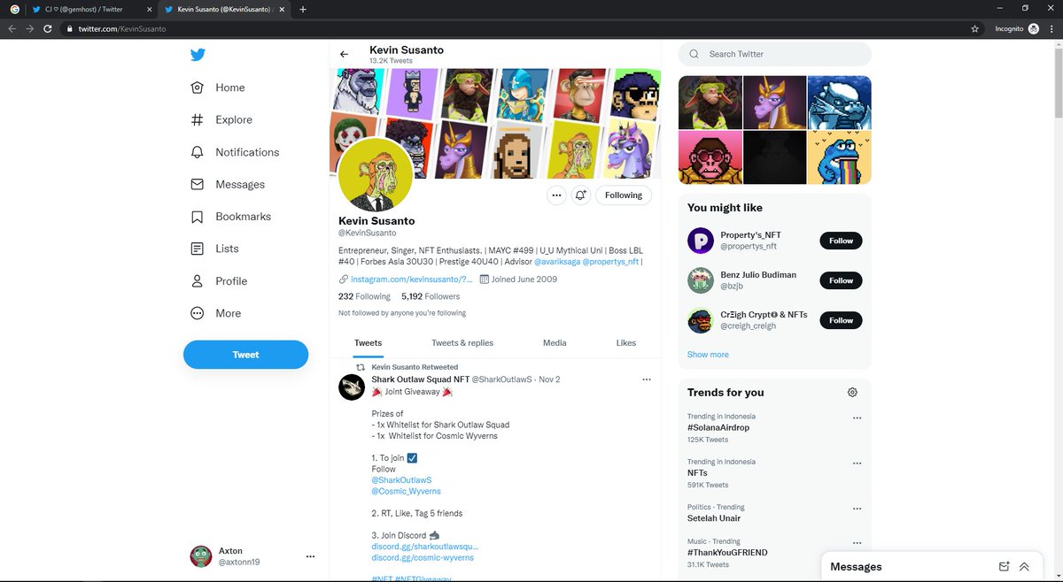Open Lists from the sidebar

tap(214, 249)
